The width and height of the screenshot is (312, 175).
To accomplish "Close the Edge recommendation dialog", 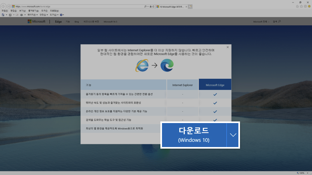I will (228, 47).
